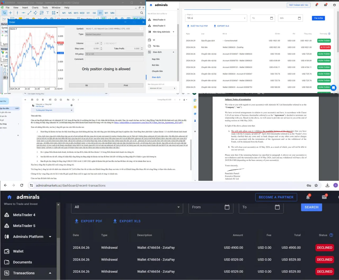This screenshot has height=280, width=339.
Task: Open the Type dropdown showing Market Execution
Action: (x=114, y=34)
